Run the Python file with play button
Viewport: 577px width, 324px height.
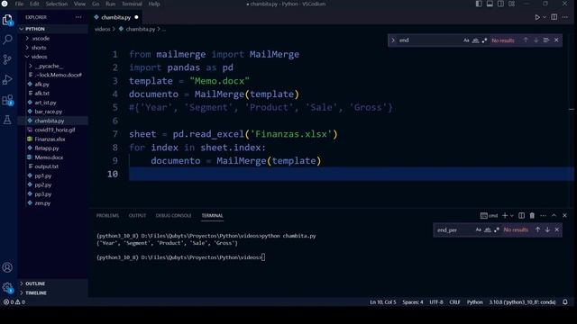click(x=537, y=17)
